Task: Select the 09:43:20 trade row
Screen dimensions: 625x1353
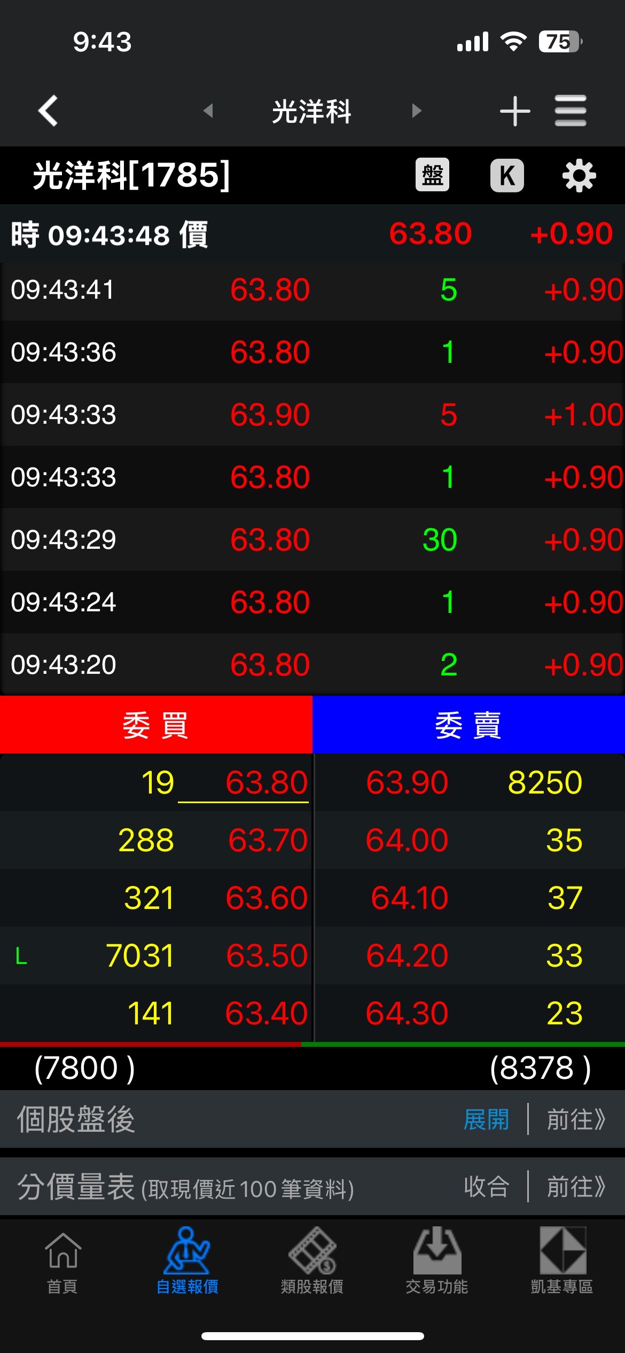Action: point(312,665)
